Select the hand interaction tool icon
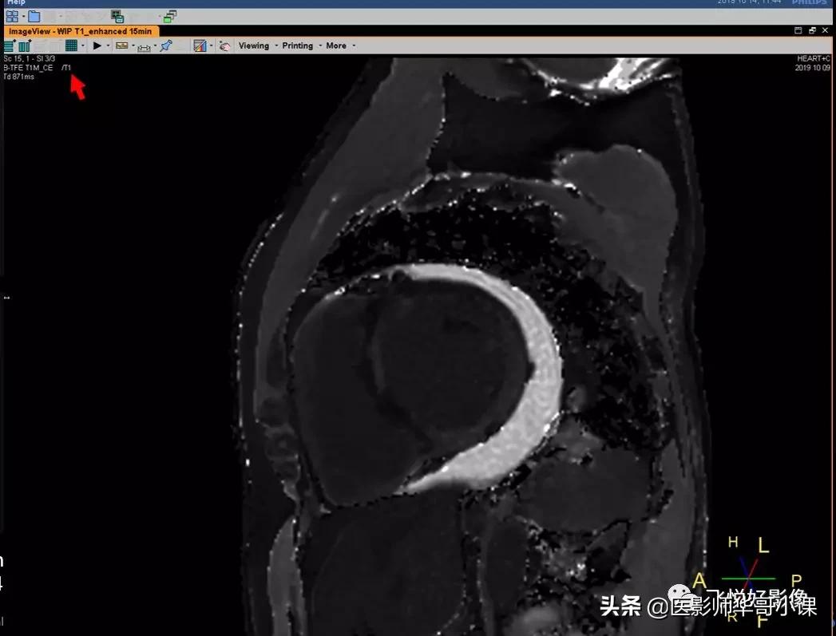 tap(225, 45)
